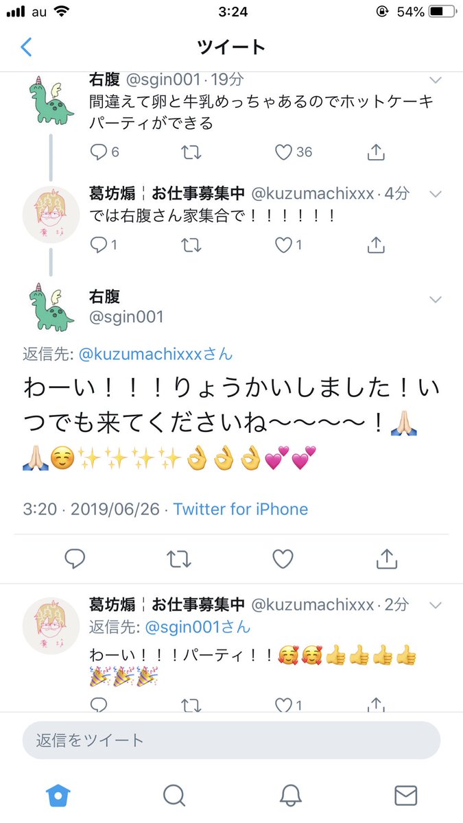Tap the back arrow in the header

click(26, 47)
